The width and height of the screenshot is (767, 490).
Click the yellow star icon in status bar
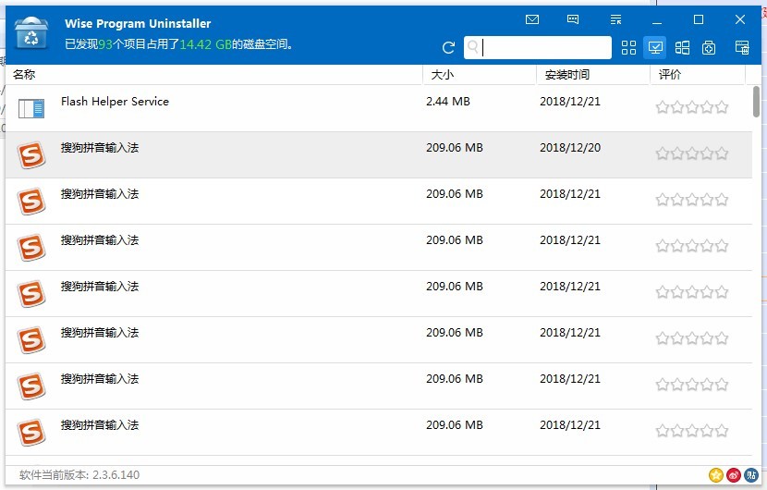715,474
